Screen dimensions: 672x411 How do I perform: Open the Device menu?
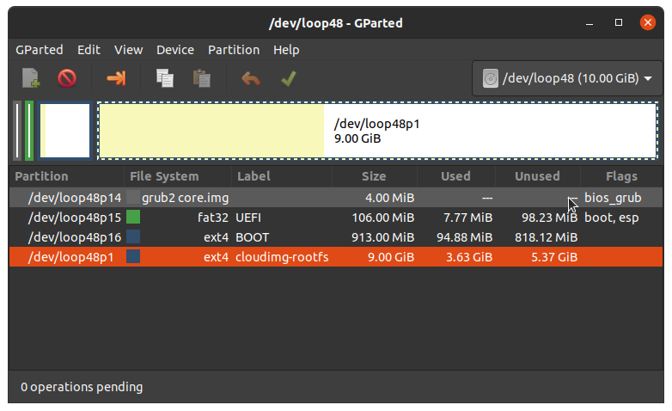175,50
